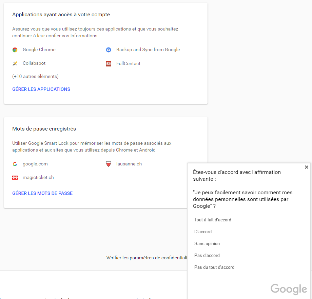The image size is (312, 299).
Task: Open 'Gérer les mots de passe' link
Action: click(42, 194)
